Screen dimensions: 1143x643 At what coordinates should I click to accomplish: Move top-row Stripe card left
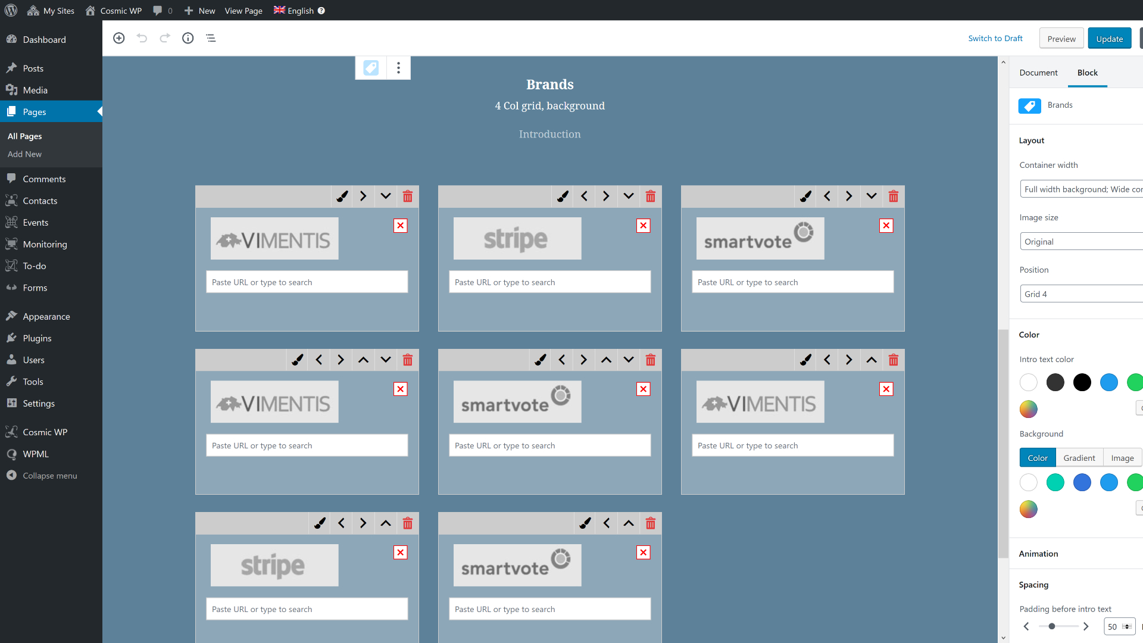(584, 196)
